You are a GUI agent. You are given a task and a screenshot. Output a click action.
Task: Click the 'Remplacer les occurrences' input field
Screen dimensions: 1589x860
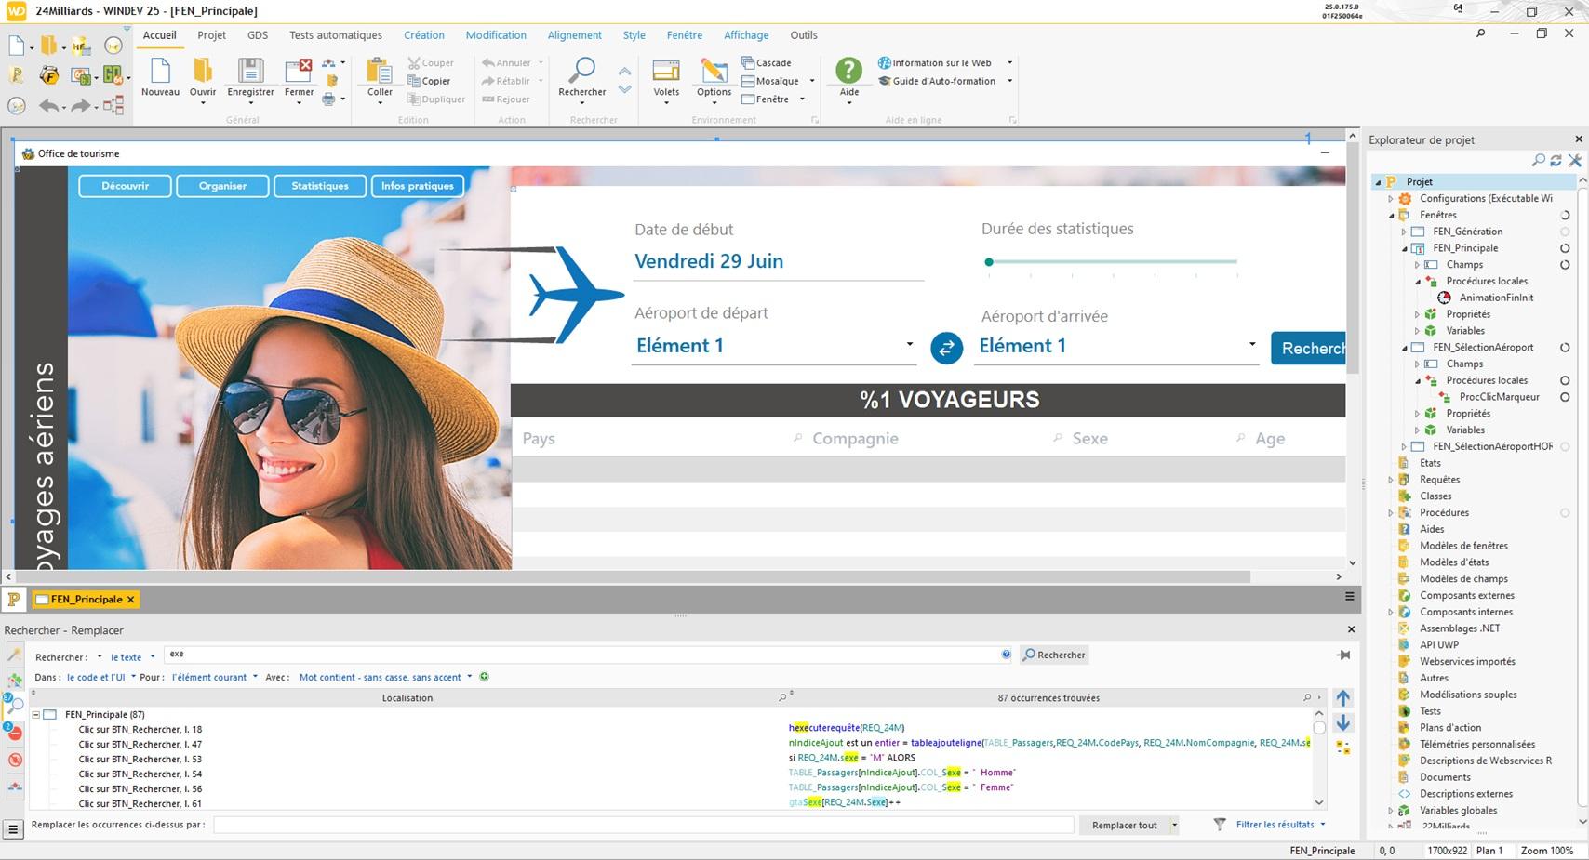click(644, 825)
